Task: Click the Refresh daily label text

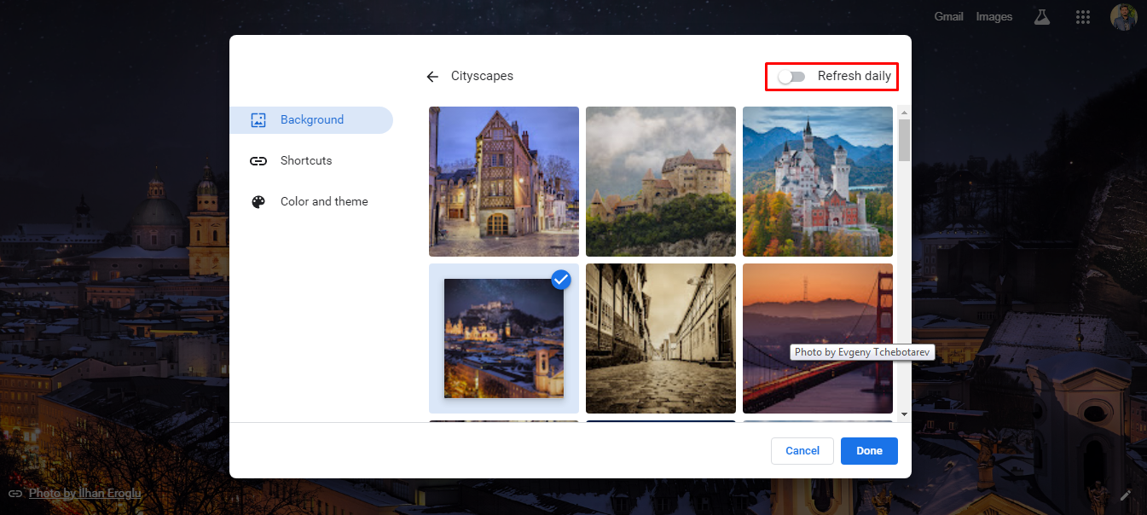Action: pyautogui.click(x=854, y=77)
